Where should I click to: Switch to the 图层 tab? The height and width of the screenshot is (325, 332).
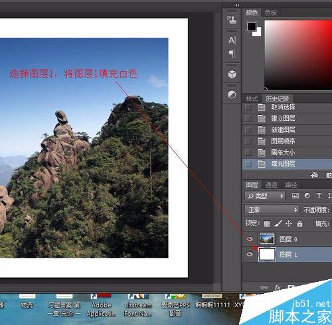click(x=252, y=185)
